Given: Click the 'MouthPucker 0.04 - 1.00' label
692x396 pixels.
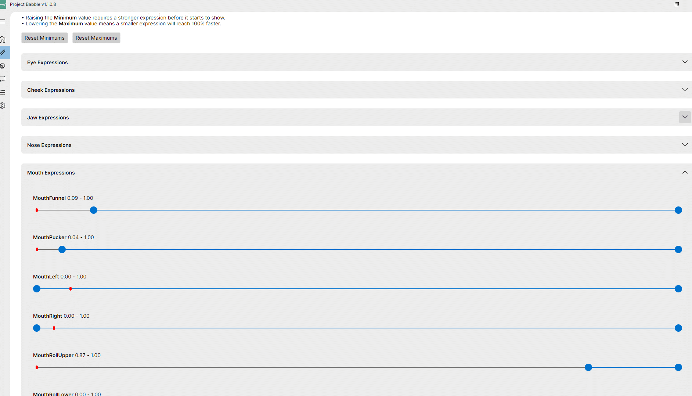Looking at the screenshot, I should click(x=64, y=237).
